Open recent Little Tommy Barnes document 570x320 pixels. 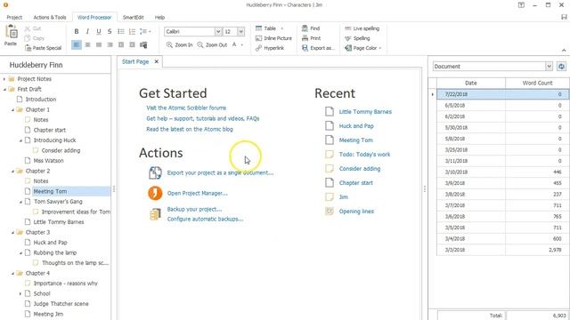[x=365, y=112]
